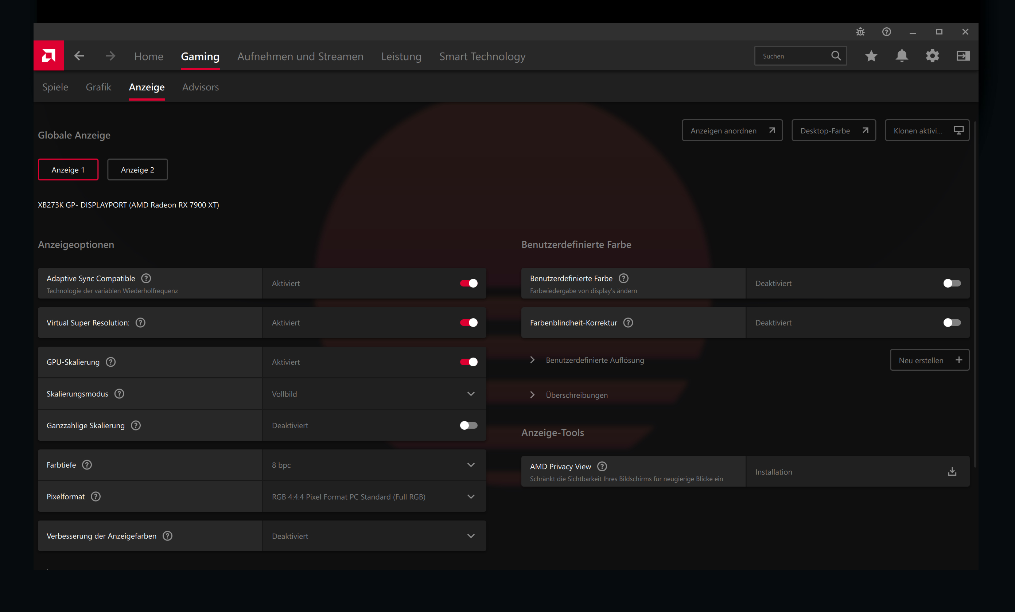Screen dimensions: 1015x612
Task: Select the Anzeige 2 button
Action: [x=137, y=170]
